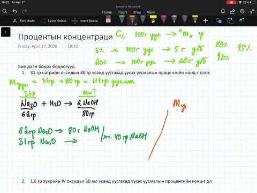Switch to the Insert tab
The image size is (257, 193).
point(122,12)
